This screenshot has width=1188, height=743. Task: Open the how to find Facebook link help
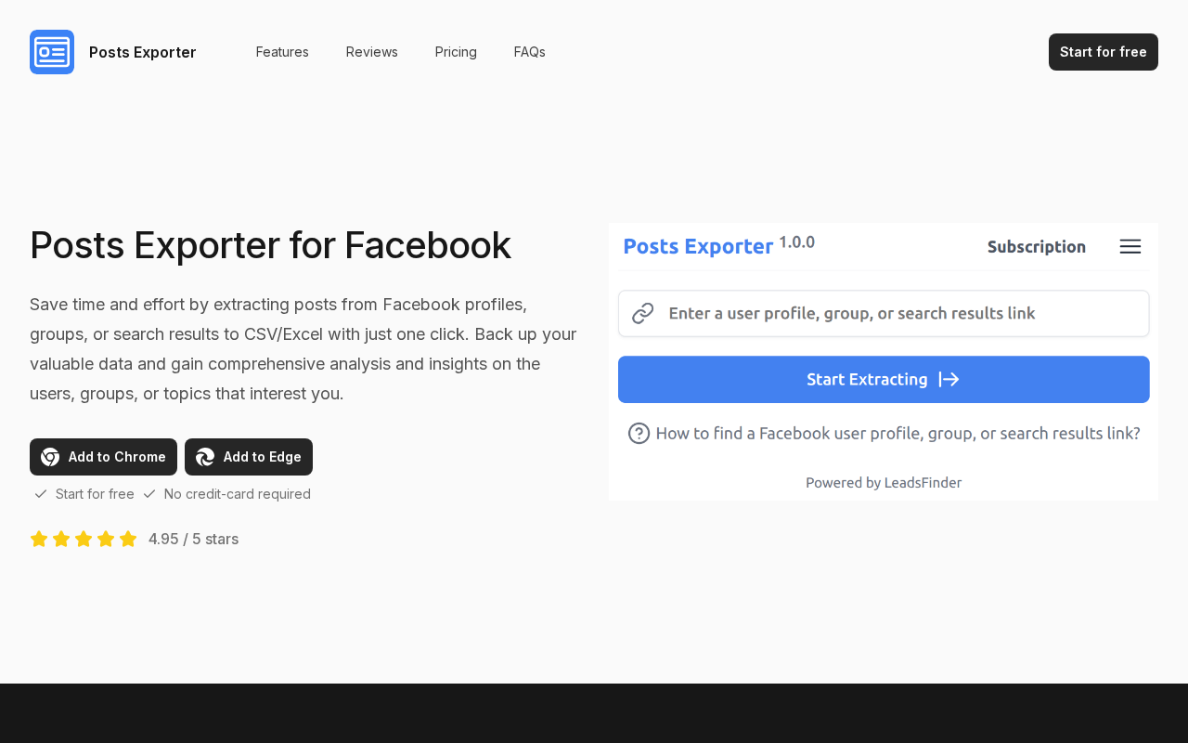pyautogui.click(x=897, y=434)
